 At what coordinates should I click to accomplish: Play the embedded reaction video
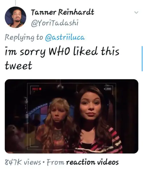point(71,116)
